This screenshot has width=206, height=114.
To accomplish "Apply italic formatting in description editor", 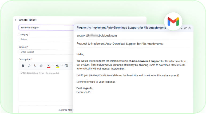I will (x=29, y=66).
